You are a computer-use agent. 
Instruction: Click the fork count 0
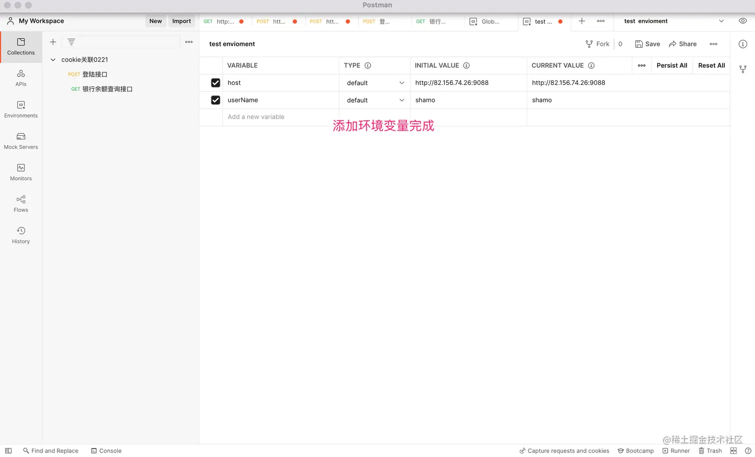(620, 44)
